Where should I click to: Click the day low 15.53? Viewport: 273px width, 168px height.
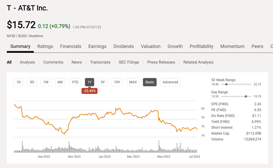pos(215,97)
